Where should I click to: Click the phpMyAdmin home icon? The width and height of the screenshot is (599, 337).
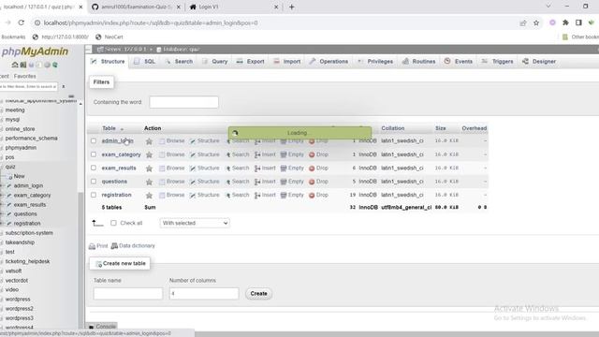(15, 65)
